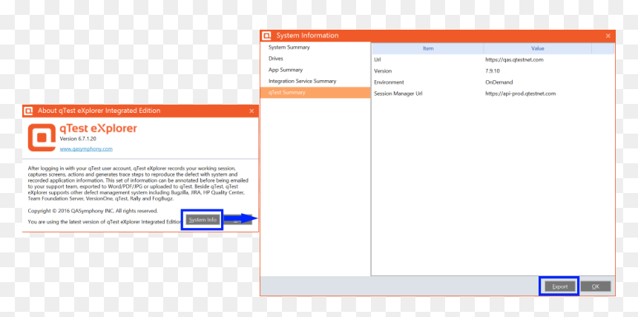This screenshot has height=317, width=638.
Task: Click the Version row label in the table
Action: tap(383, 71)
